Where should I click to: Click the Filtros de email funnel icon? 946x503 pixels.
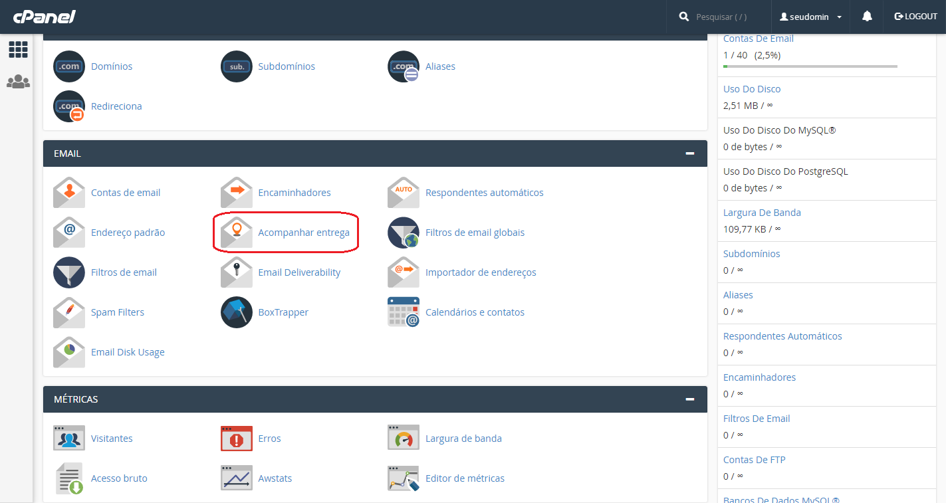coord(69,272)
